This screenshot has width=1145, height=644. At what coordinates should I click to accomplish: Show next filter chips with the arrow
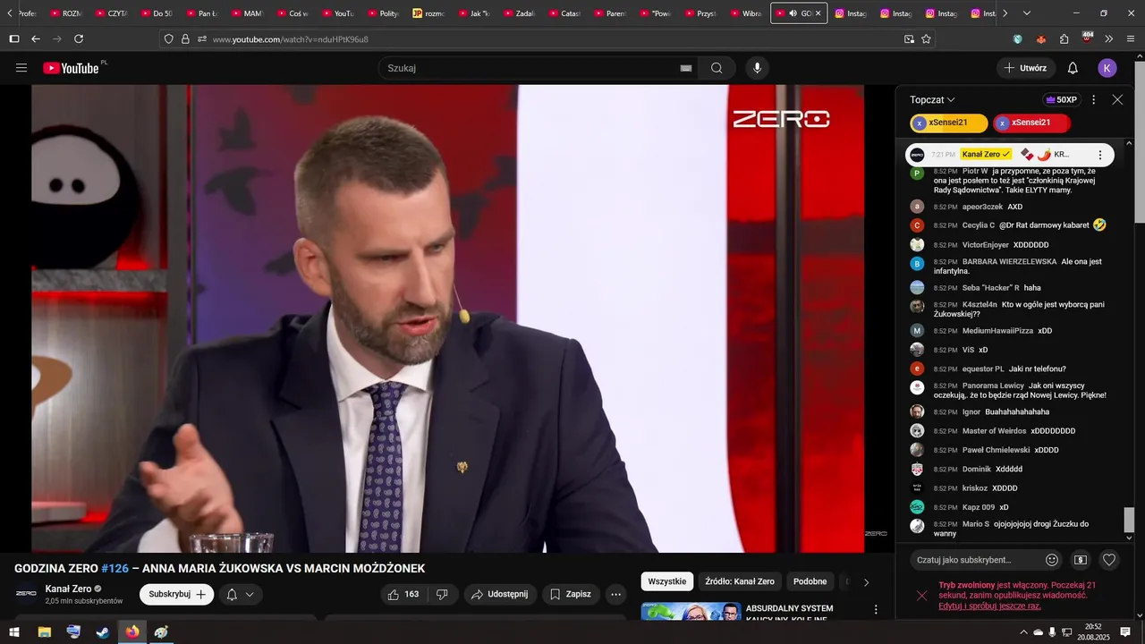point(866,582)
